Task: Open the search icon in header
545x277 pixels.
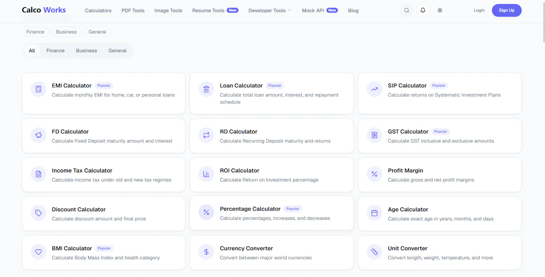Action: tap(407, 10)
